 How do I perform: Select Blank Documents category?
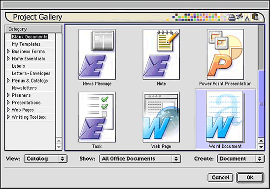[30, 37]
